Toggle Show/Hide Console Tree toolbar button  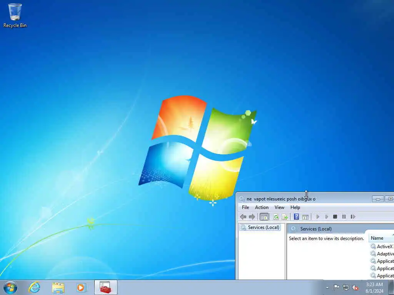[264, 217]
